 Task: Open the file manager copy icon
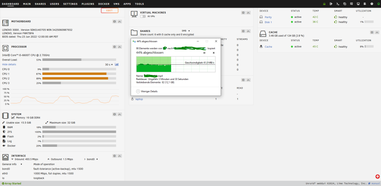(344, 4)
